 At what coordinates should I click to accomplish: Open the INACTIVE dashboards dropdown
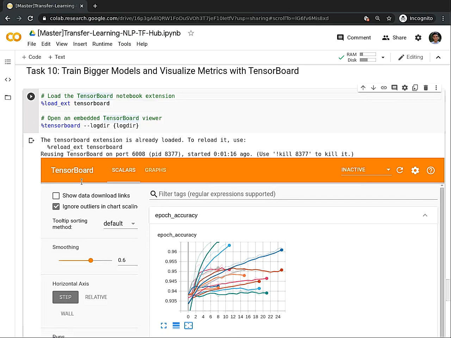click(x=366, y=170)
